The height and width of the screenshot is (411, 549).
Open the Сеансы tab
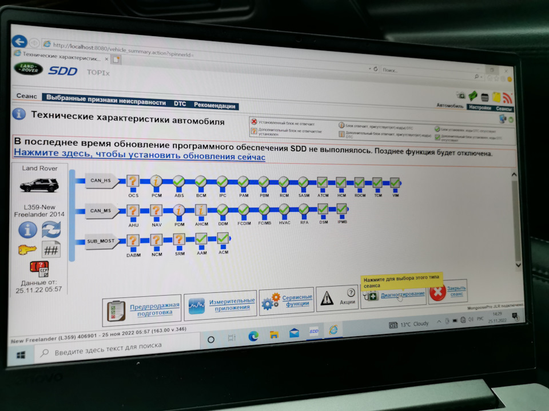(503, 108)
